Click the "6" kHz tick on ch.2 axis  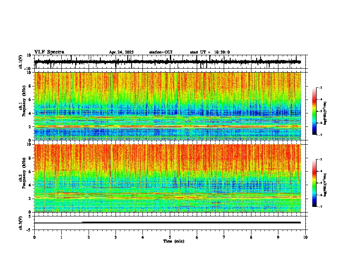click(x=30, y=172)
